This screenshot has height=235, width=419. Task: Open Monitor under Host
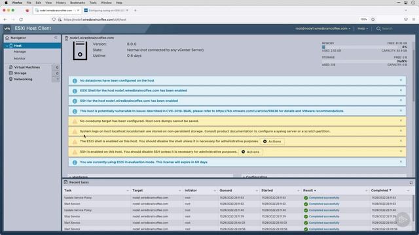pyautogui.click(x=20, y=58)
